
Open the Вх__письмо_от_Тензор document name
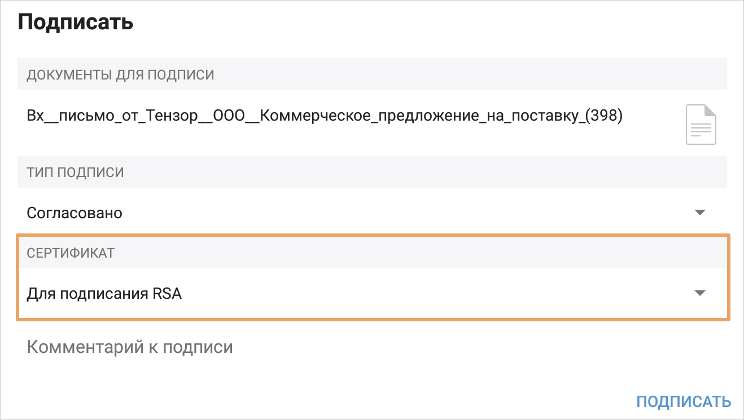[325, 117]
